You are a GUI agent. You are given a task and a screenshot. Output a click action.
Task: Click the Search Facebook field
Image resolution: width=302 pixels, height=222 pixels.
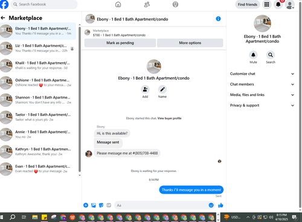44,4
